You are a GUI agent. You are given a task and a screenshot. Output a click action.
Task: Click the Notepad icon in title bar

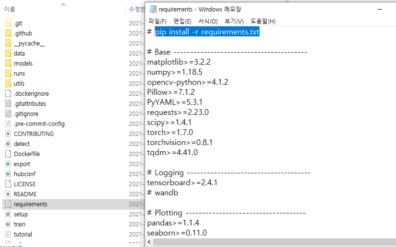[153, 10]
